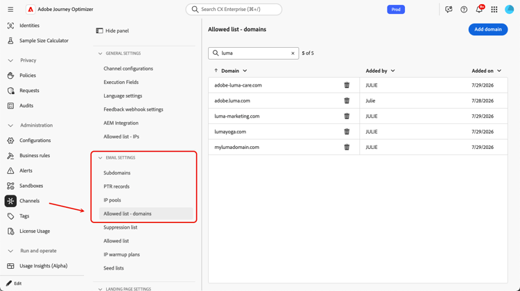Focus the Search CX Enterprise field

point(234,9)
